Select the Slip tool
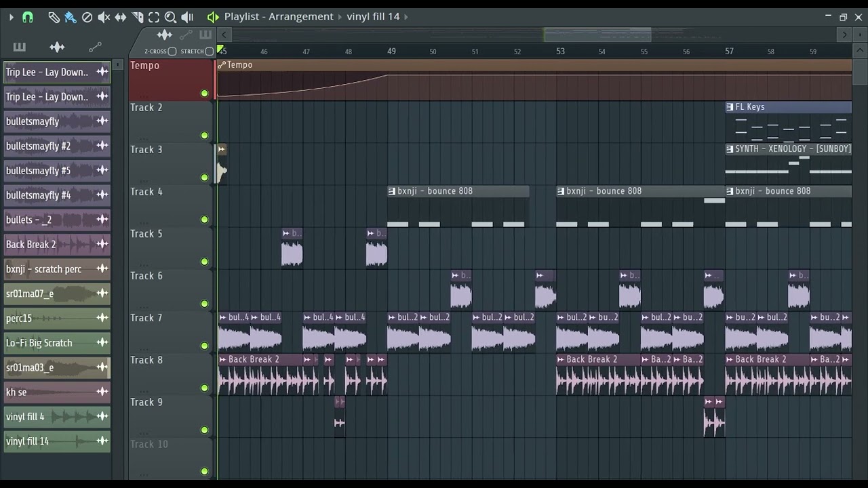This screenshot has width=868, height=488. pos(121,17)
